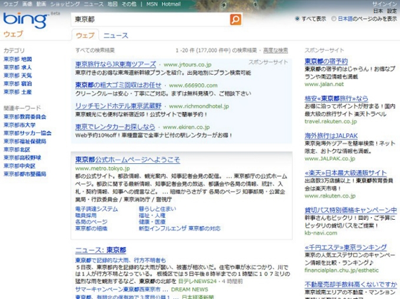This screenshot has height=299, width=400.
Task: Select related keyword 東京都教育委員会
Action: point(25,117)
